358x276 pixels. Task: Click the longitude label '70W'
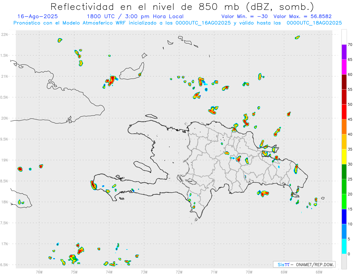coord(249,272)
